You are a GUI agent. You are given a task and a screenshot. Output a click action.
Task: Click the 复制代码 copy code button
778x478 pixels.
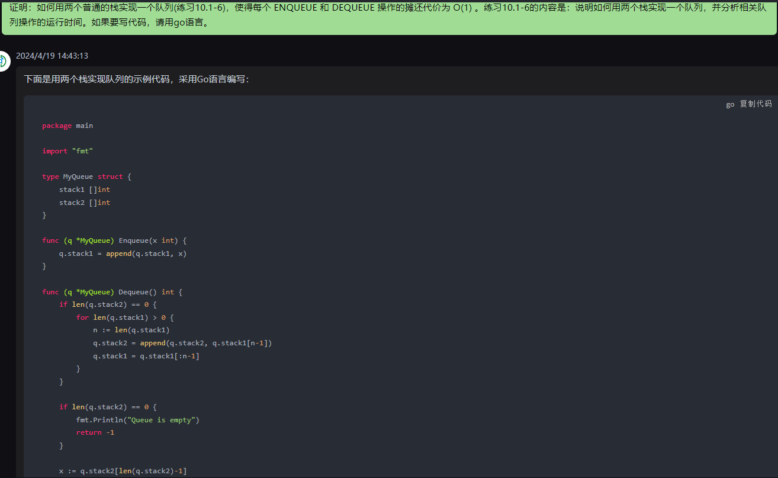click(x=756, y=104)
